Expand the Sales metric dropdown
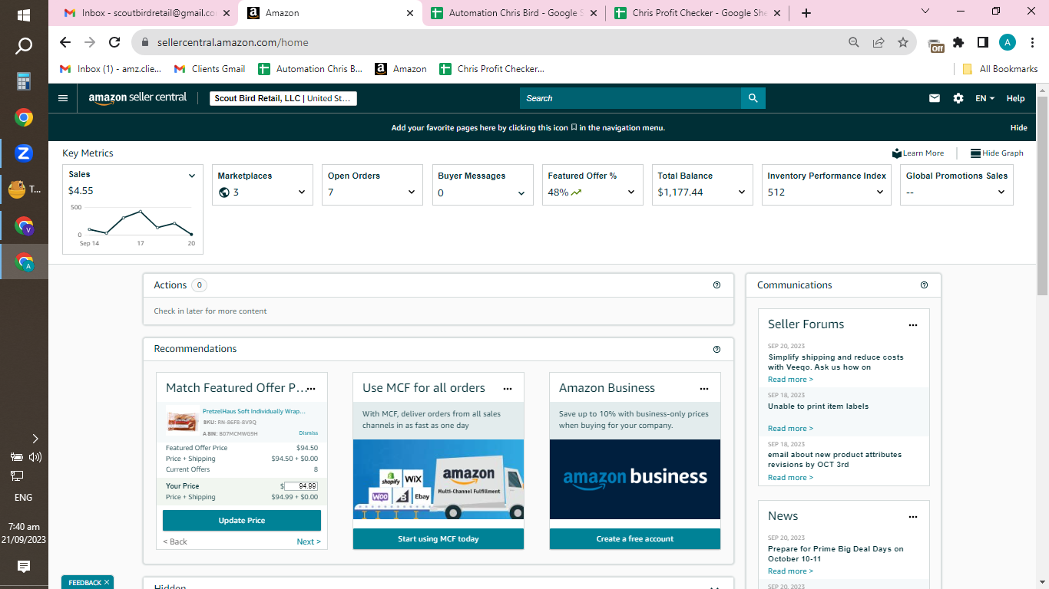This screenshot has width=1049, height=589. coord(192,176)
